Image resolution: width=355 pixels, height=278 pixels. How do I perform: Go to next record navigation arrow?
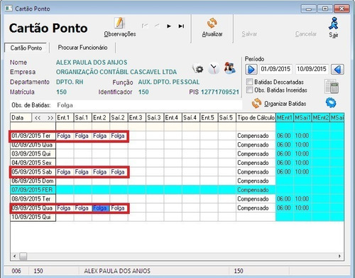169,26
